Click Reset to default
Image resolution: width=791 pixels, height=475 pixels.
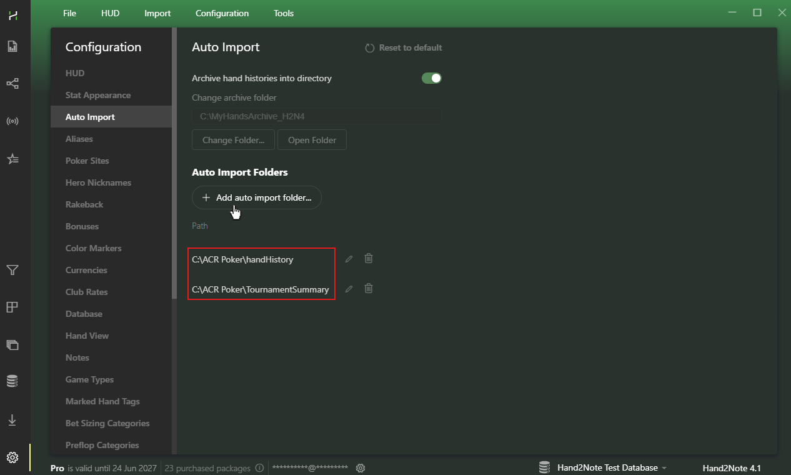(404, 47)
